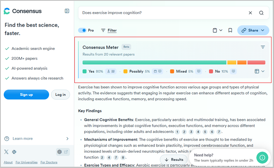Click the orange Mixed color swatch
Screen dimensions: 274x168
[x=172, y=71]
